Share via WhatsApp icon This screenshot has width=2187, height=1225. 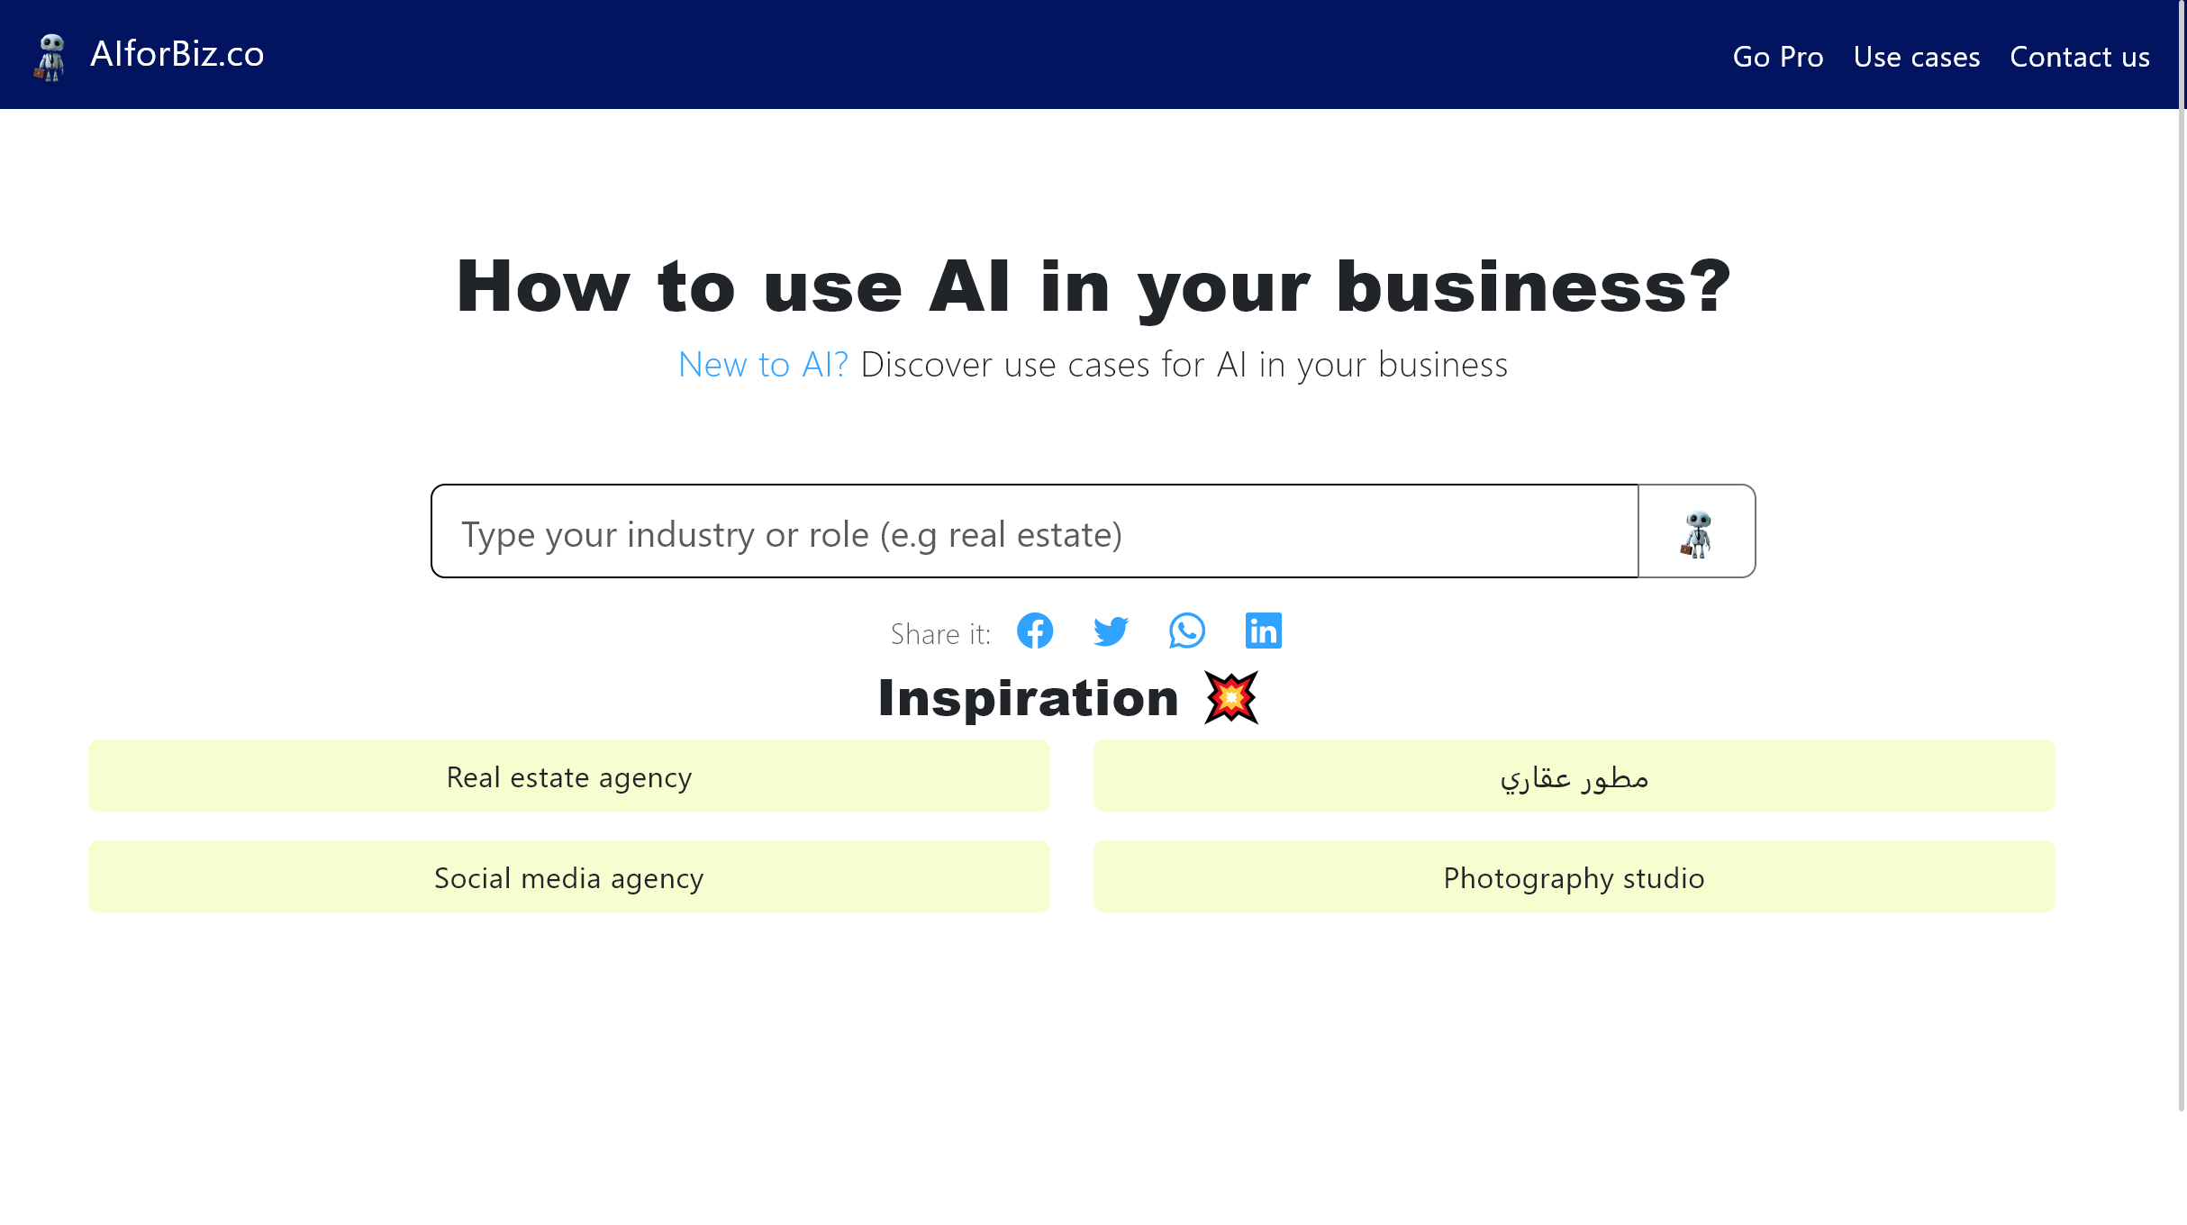pyautogui.click(x=1186, y=629)
